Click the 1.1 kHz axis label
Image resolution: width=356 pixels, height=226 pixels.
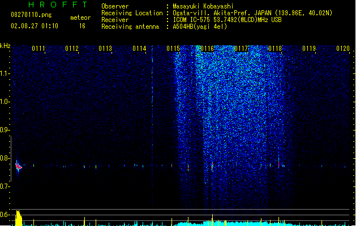tap(5, 73)
